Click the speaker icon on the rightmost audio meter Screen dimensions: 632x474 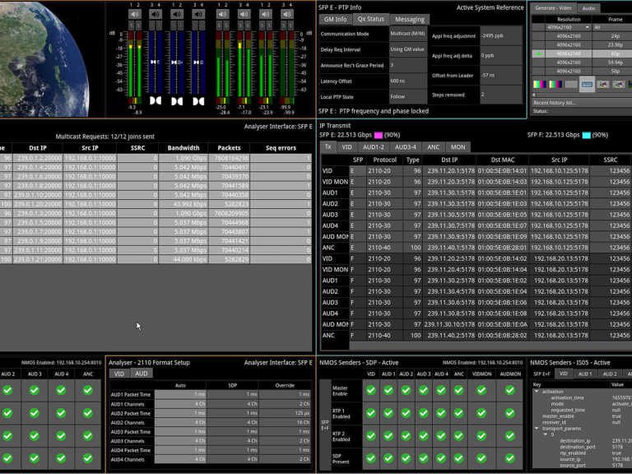(x=286, y=14)
